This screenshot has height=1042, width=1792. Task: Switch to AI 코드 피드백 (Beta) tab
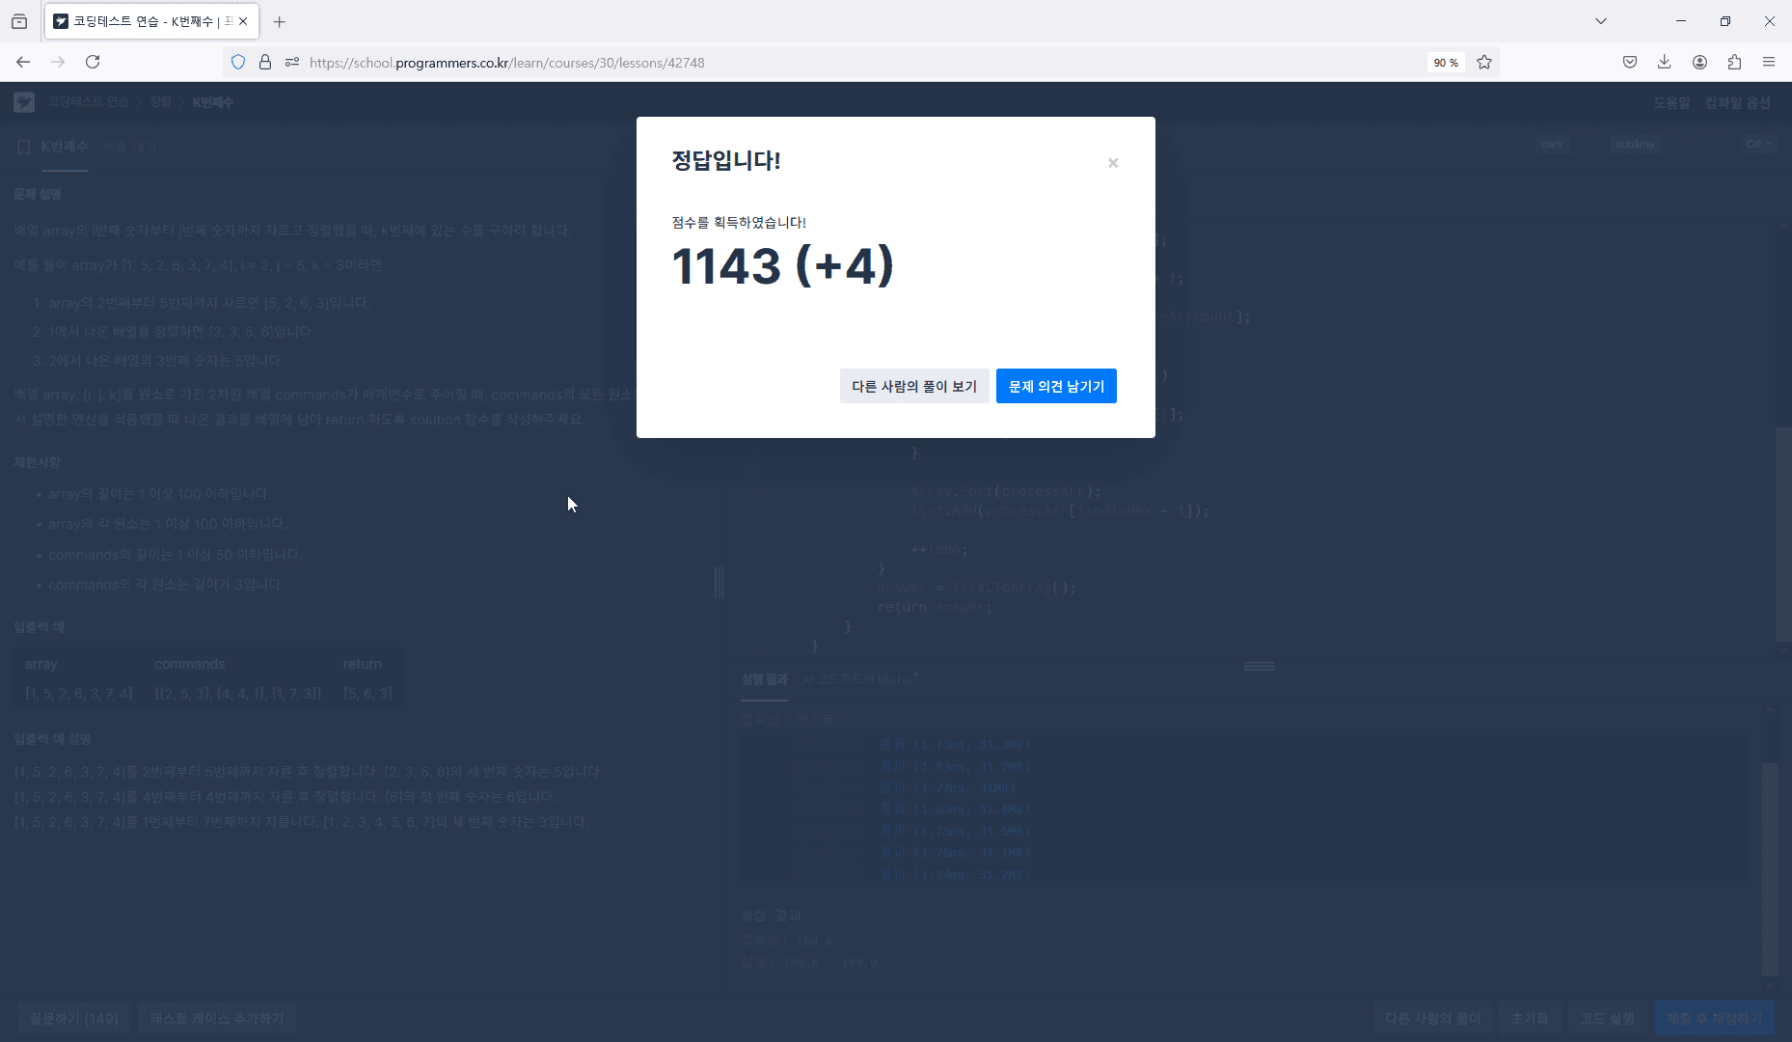[x=859, y=679]
